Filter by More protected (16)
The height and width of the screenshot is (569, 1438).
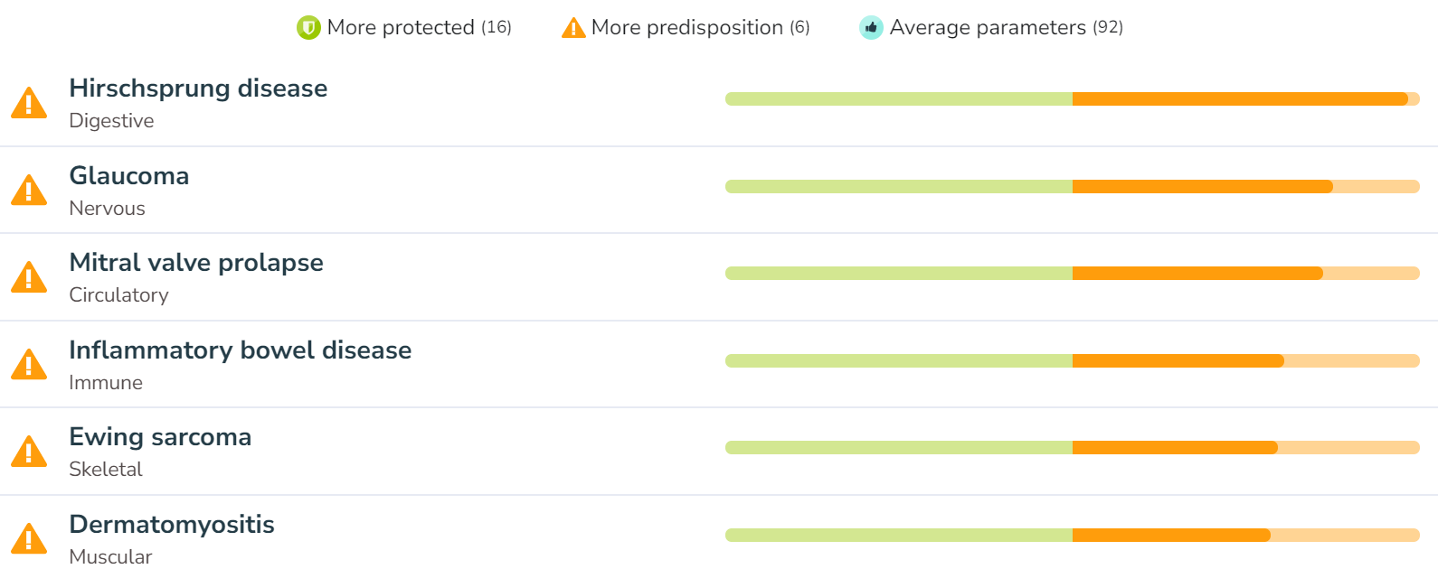[x=404, y=28]
